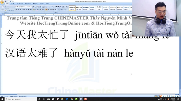The image size is (181, 101).
Task: Click the Paste button
Action: coord(3,8)
